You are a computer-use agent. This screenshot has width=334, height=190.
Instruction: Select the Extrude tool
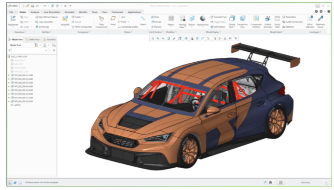(x=156, y=22)
